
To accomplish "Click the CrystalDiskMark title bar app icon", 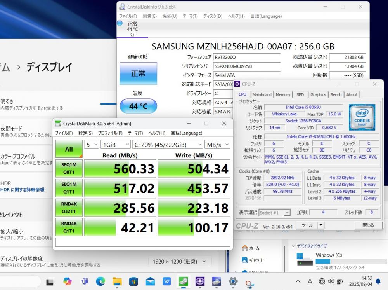I will (x=58, y=124).
